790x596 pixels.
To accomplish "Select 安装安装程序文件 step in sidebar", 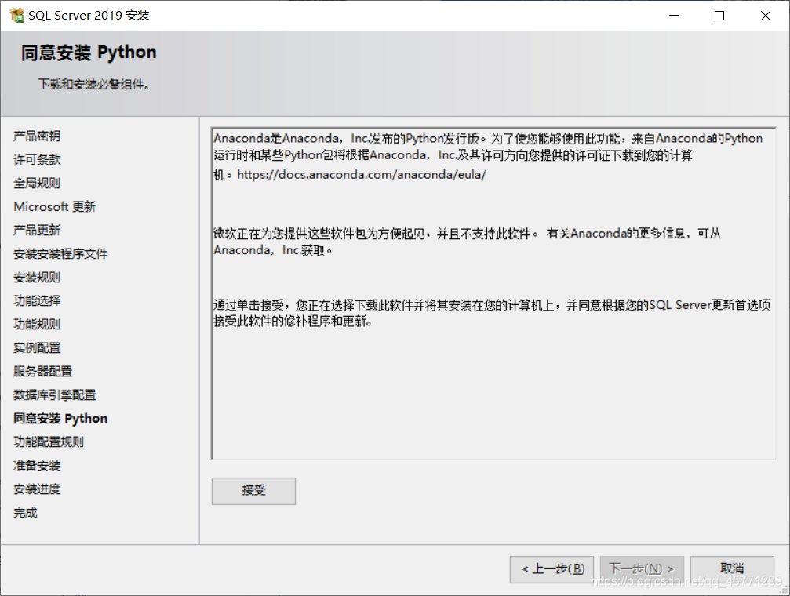I will pyautogui.click(x=60, y=254).
